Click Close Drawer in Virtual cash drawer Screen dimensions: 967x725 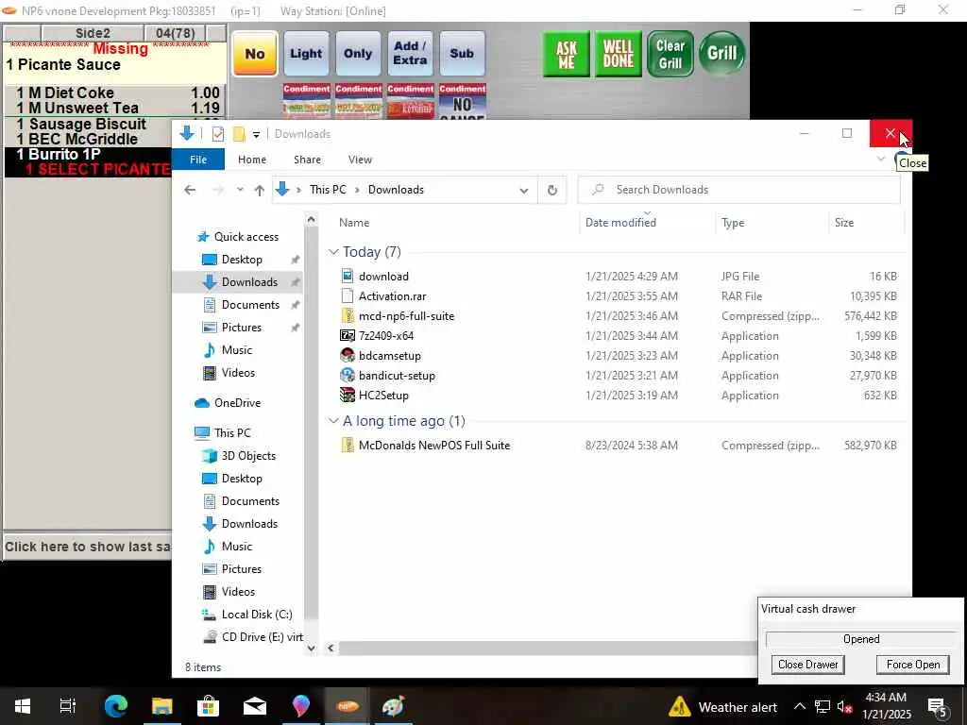(808, 665)
